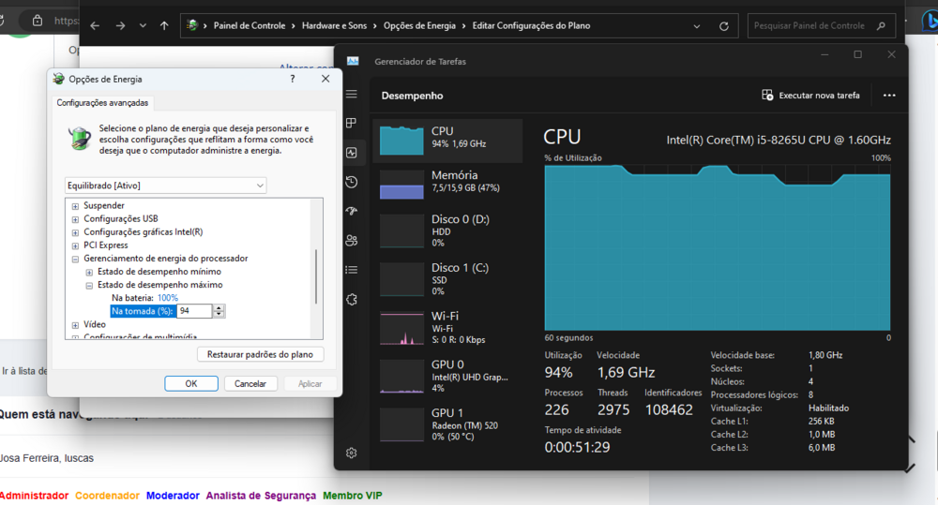Screen dimensions: 938x505
Task: Click the three-dot more options button
Action: (x=889, y=96)
